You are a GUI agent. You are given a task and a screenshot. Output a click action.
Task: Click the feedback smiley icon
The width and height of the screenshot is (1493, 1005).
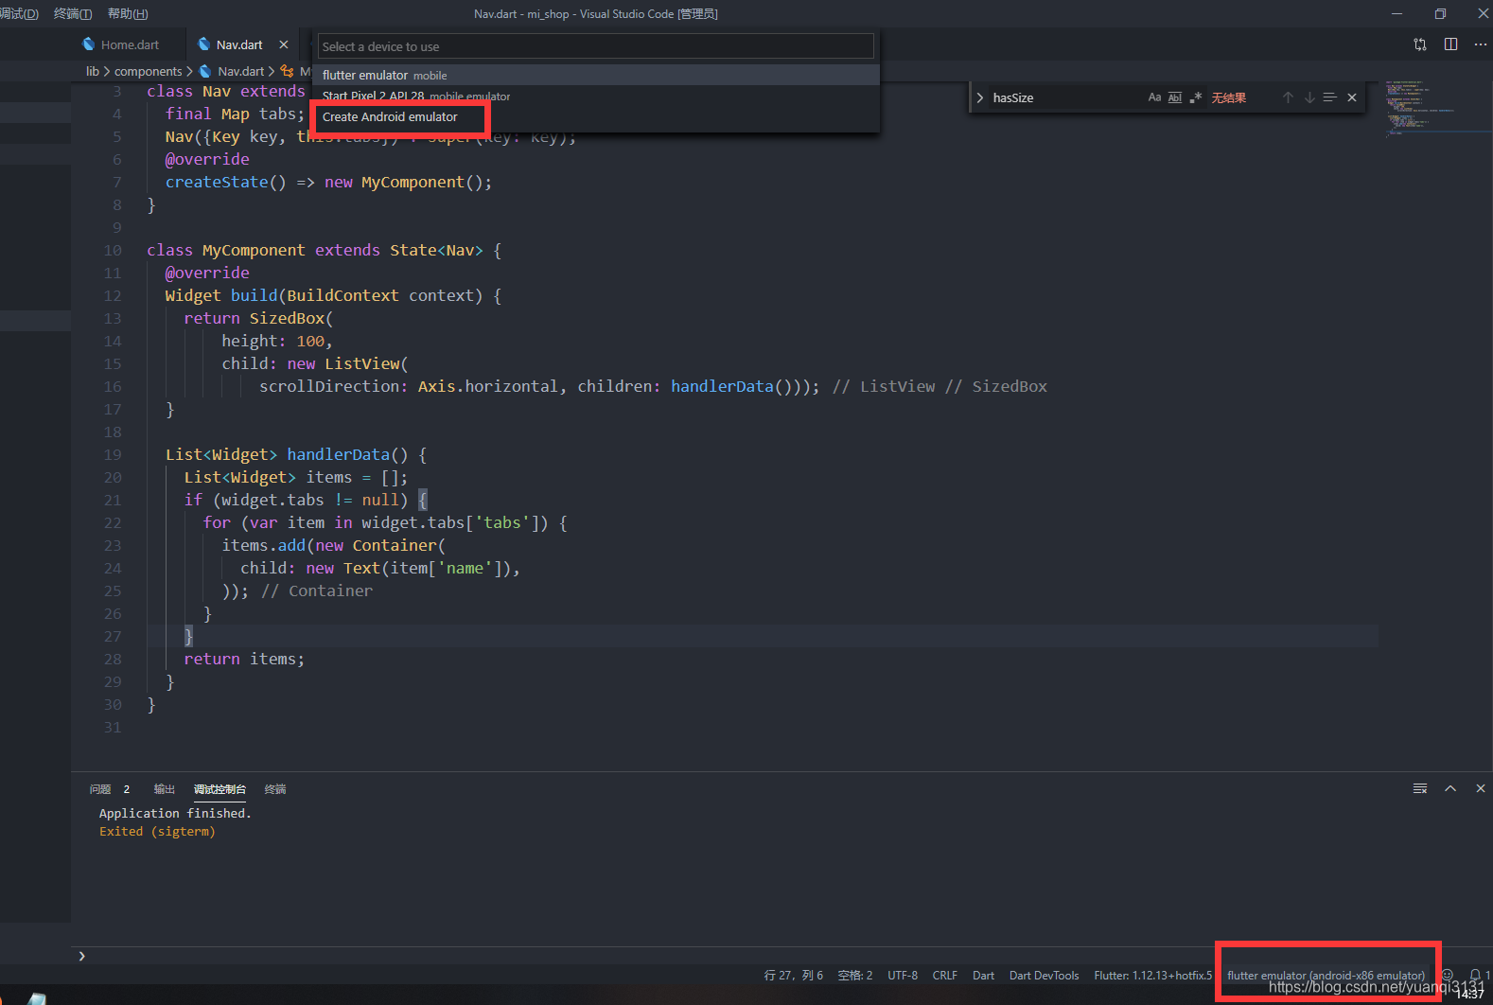coord(1447,975)
